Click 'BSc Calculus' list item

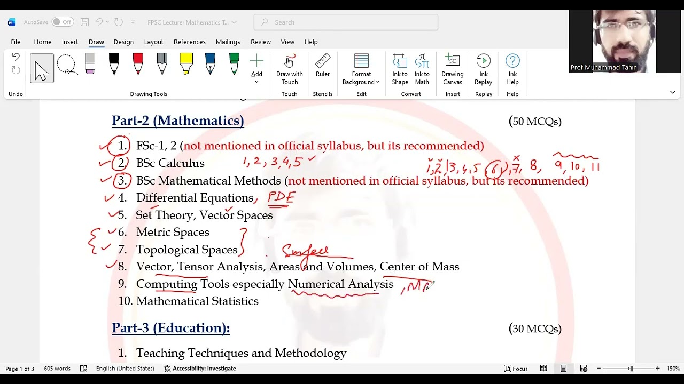click(170, 163)
